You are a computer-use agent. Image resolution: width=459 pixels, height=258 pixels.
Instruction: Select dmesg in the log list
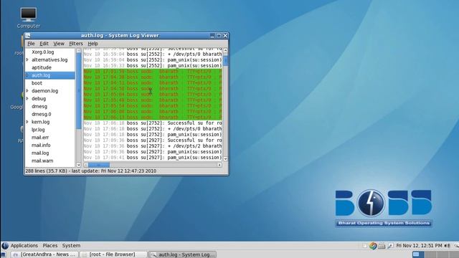39,106
